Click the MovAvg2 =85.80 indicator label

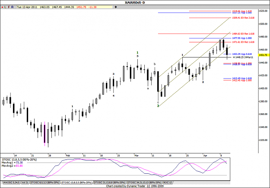click(x=12, y=166)
